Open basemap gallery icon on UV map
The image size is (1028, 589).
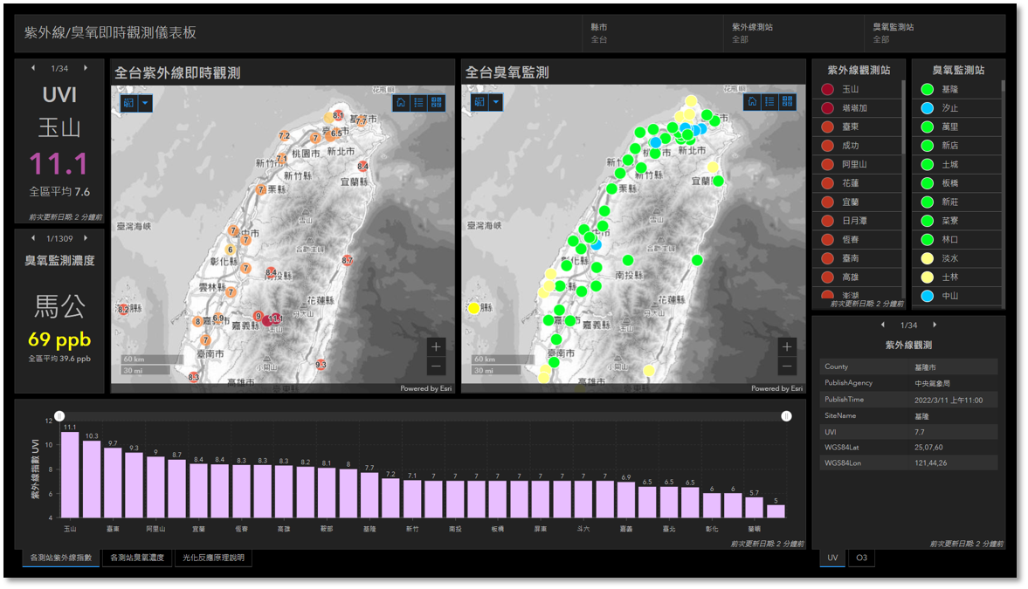[x=437, y=103]
